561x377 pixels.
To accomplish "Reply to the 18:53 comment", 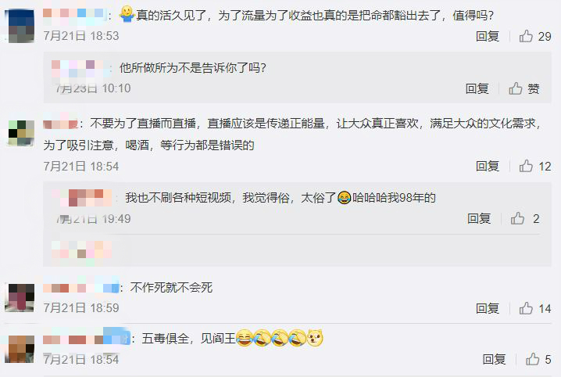I will tap(488, 36).
